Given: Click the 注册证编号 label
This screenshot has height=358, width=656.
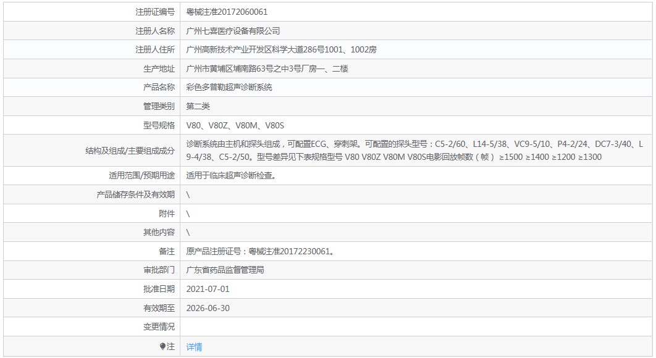Looking at the screenshot, I should [x=155, y=12].
